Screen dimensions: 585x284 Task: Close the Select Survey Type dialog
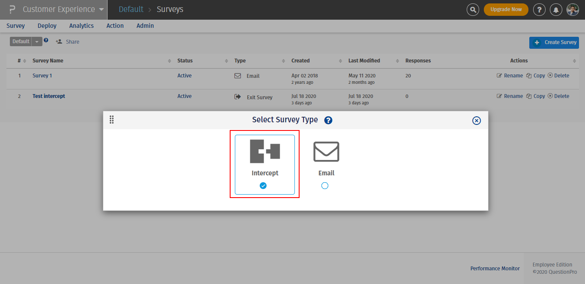coord(476,120)
